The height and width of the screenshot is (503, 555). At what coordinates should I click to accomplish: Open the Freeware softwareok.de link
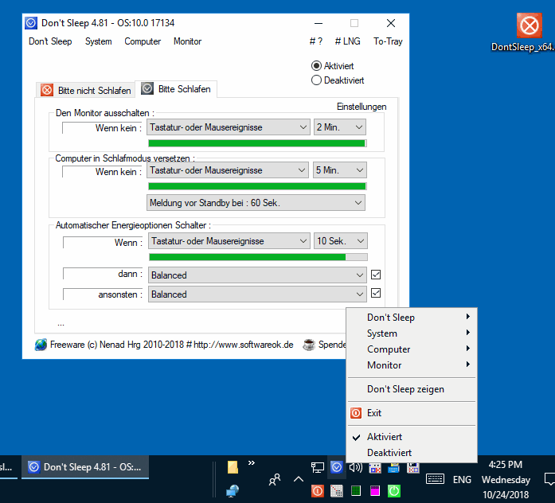tap(172, 345)
